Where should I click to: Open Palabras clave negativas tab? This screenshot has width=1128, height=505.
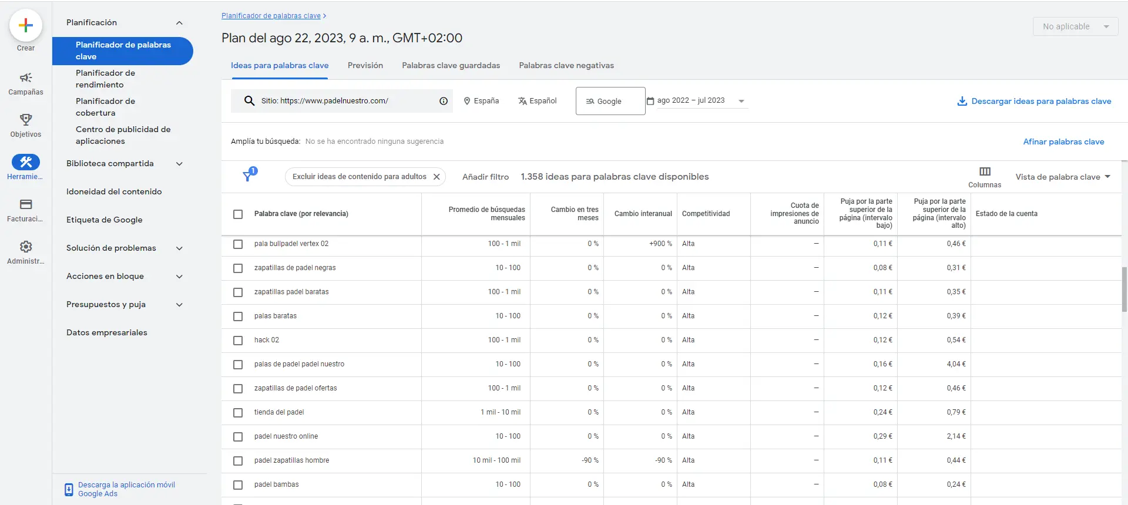pyautogui.click(x=566, y=66)
